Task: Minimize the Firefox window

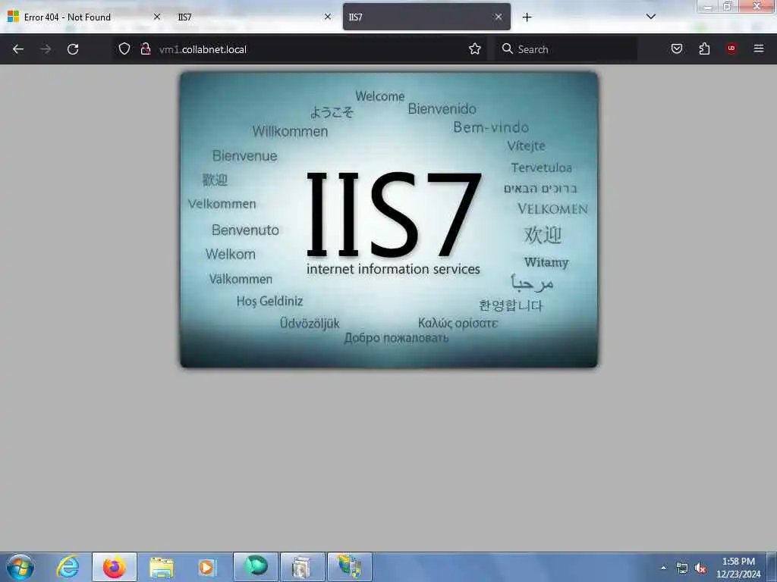Action: [708, 6]
